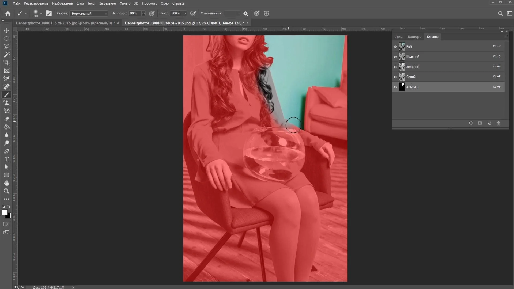Viewport: 514px width, 289px height.
Task: Delete current channel with trash icon
Action: click(498, 123)
